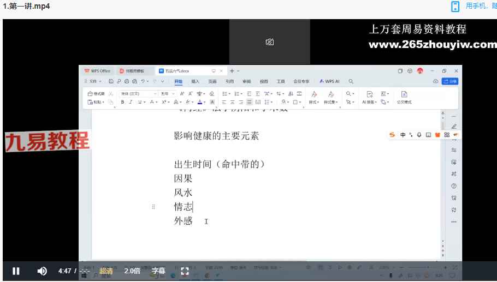Change the 2.0倍 playback speed
Image resolution: width=497 pixels, height=282 pixels.
coord(132,271)
